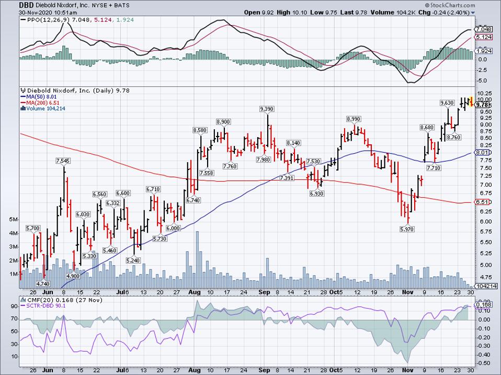The width and height of the screenshot is (501, 375).
Task: Click the MA(200) 6.51 legend text
Action: point(43,103)
